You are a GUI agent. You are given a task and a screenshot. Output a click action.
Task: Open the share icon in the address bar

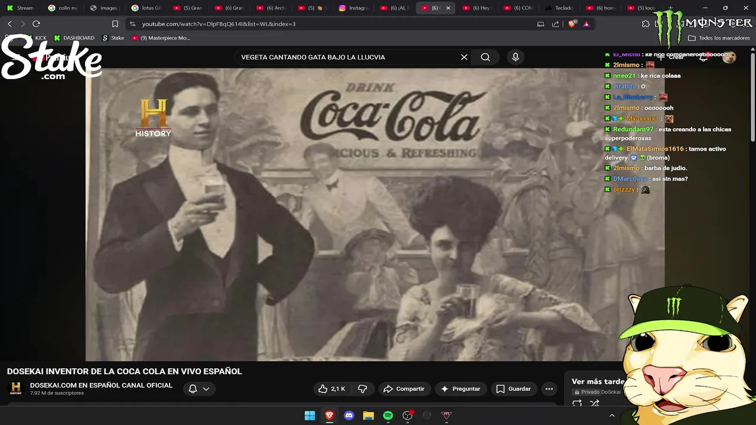(555, 24)
